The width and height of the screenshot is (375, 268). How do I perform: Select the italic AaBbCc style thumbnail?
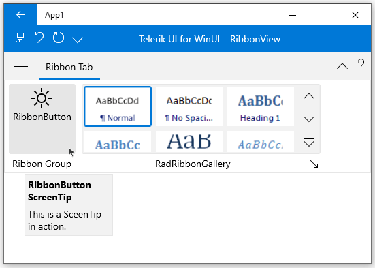coord(261,141)
